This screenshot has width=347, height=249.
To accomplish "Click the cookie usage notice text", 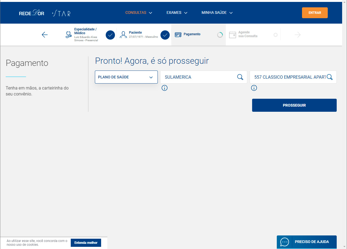I will point(37,243).
